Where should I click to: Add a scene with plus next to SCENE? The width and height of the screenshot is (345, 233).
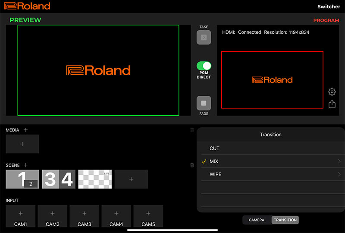[25, 165]
